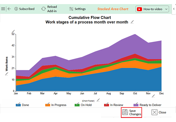Save changes to the chart
Image resolution: width=176 pixels, height=122 pixels.
pyautogui.click(x=131, y=112)
